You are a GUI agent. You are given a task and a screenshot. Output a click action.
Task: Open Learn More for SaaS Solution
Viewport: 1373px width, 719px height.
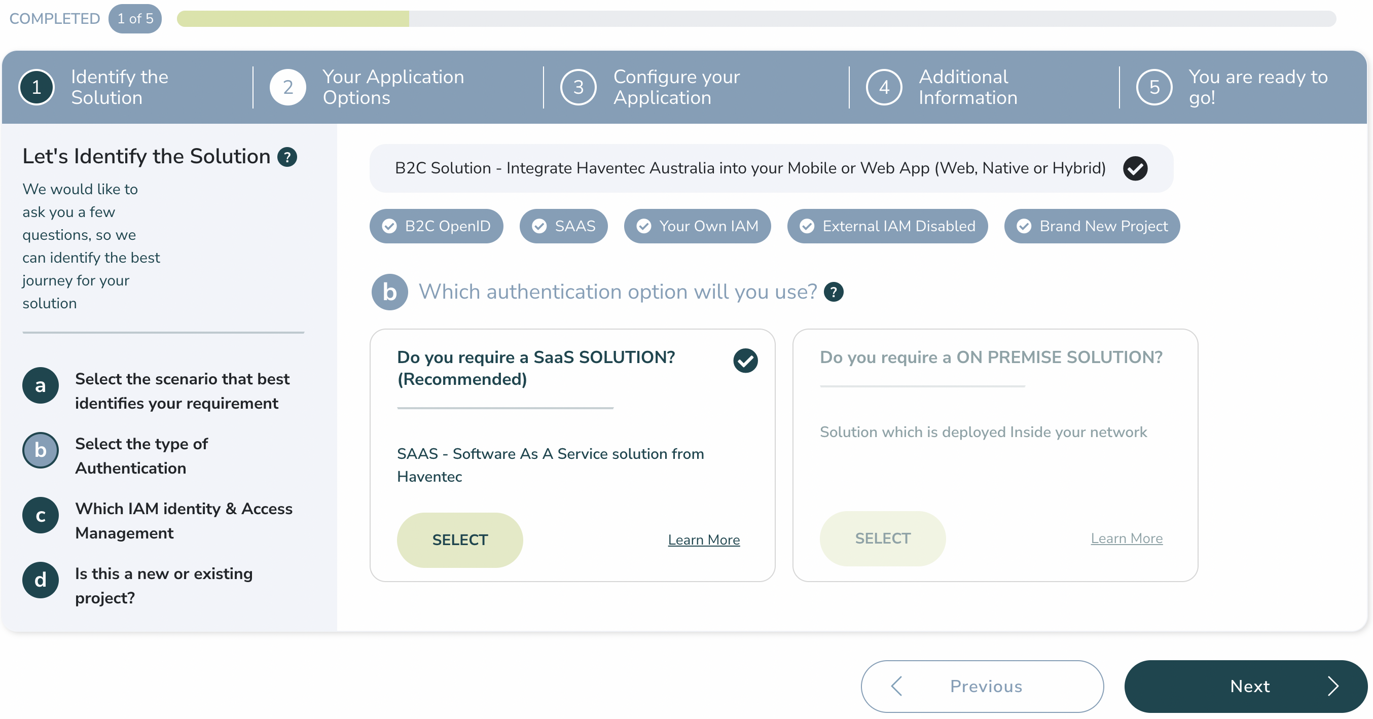pyautogui.click(x=704, y=540)
